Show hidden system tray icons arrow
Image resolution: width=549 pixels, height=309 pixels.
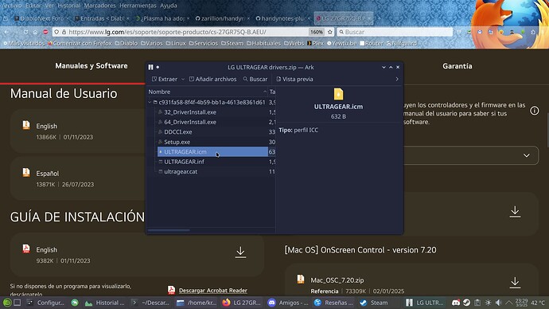pyautogui.click(x=509, y=303)
